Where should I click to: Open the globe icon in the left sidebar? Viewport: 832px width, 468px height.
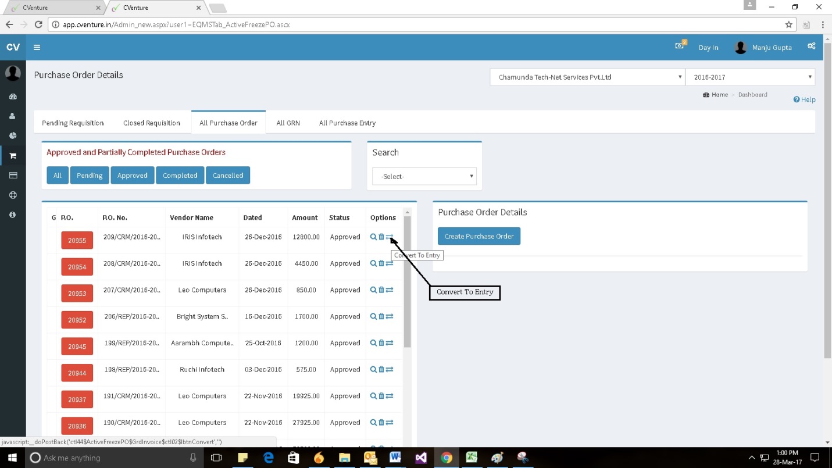click(x=13, y=195)
